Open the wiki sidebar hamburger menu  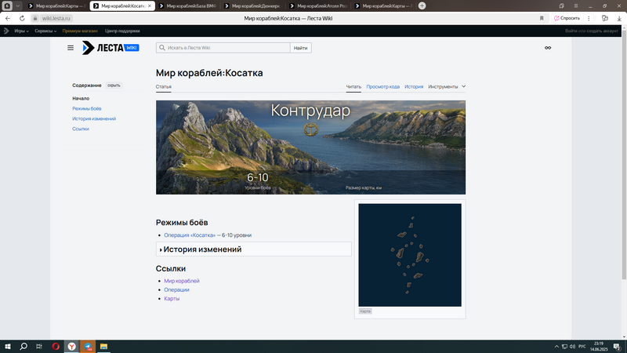coord(71,48)
